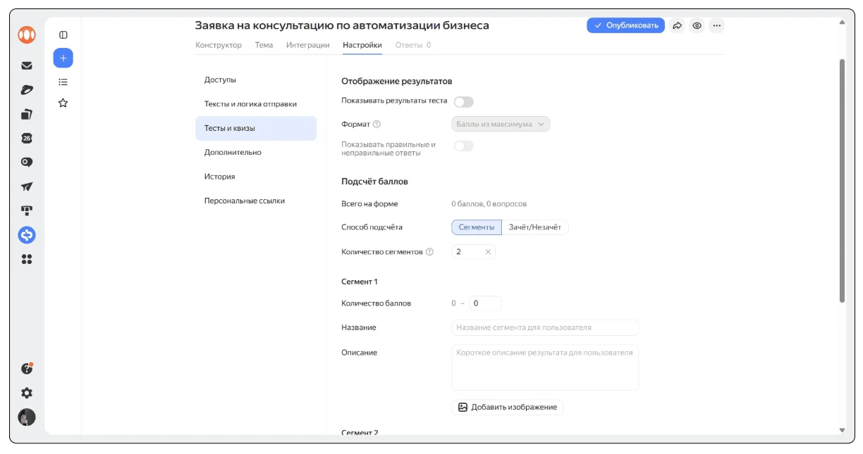The width and height of the screenshot is (863, 454).
Task: Switch to Конструктор tab
Action: tap(219, 45)
